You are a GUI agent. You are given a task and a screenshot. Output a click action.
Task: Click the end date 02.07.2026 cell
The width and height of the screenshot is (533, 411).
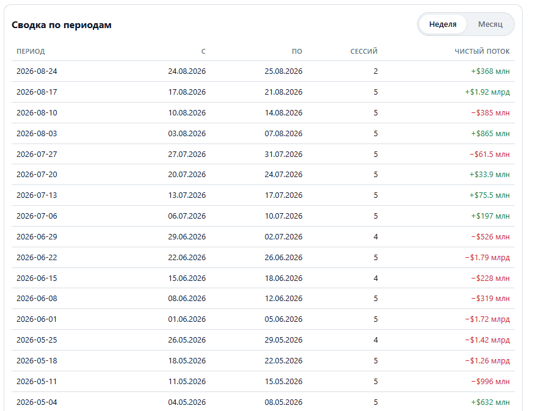click(283, 236)
